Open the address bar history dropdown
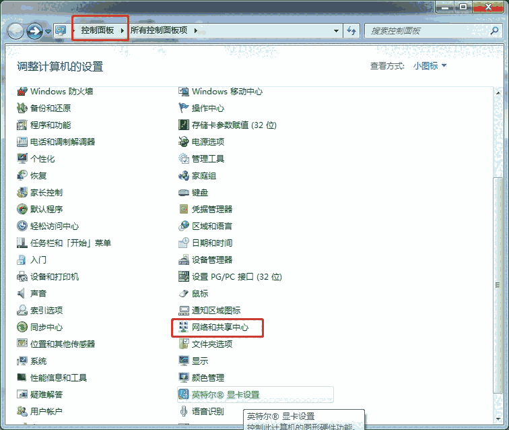The height and width of the screenshot is (430, 509). [337, 31]
